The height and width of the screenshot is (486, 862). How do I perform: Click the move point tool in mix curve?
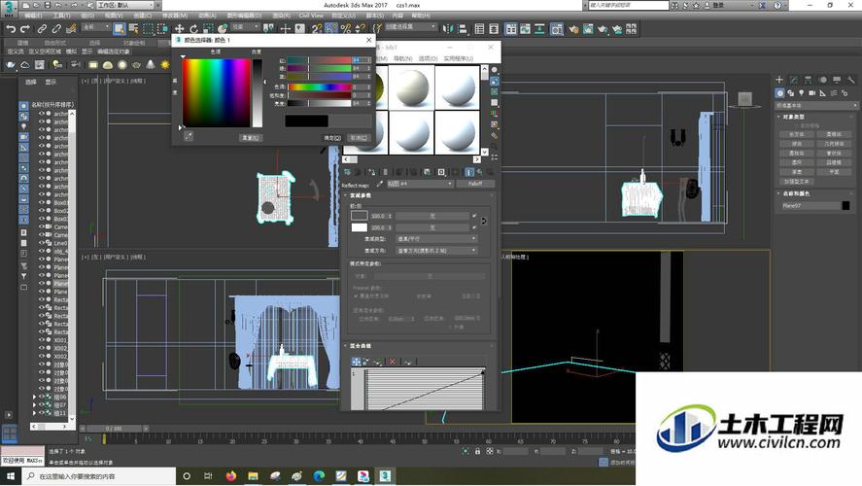point(357,362)
